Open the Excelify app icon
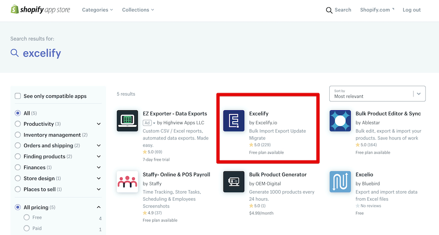439x235 pixels. tap(234, 121)
